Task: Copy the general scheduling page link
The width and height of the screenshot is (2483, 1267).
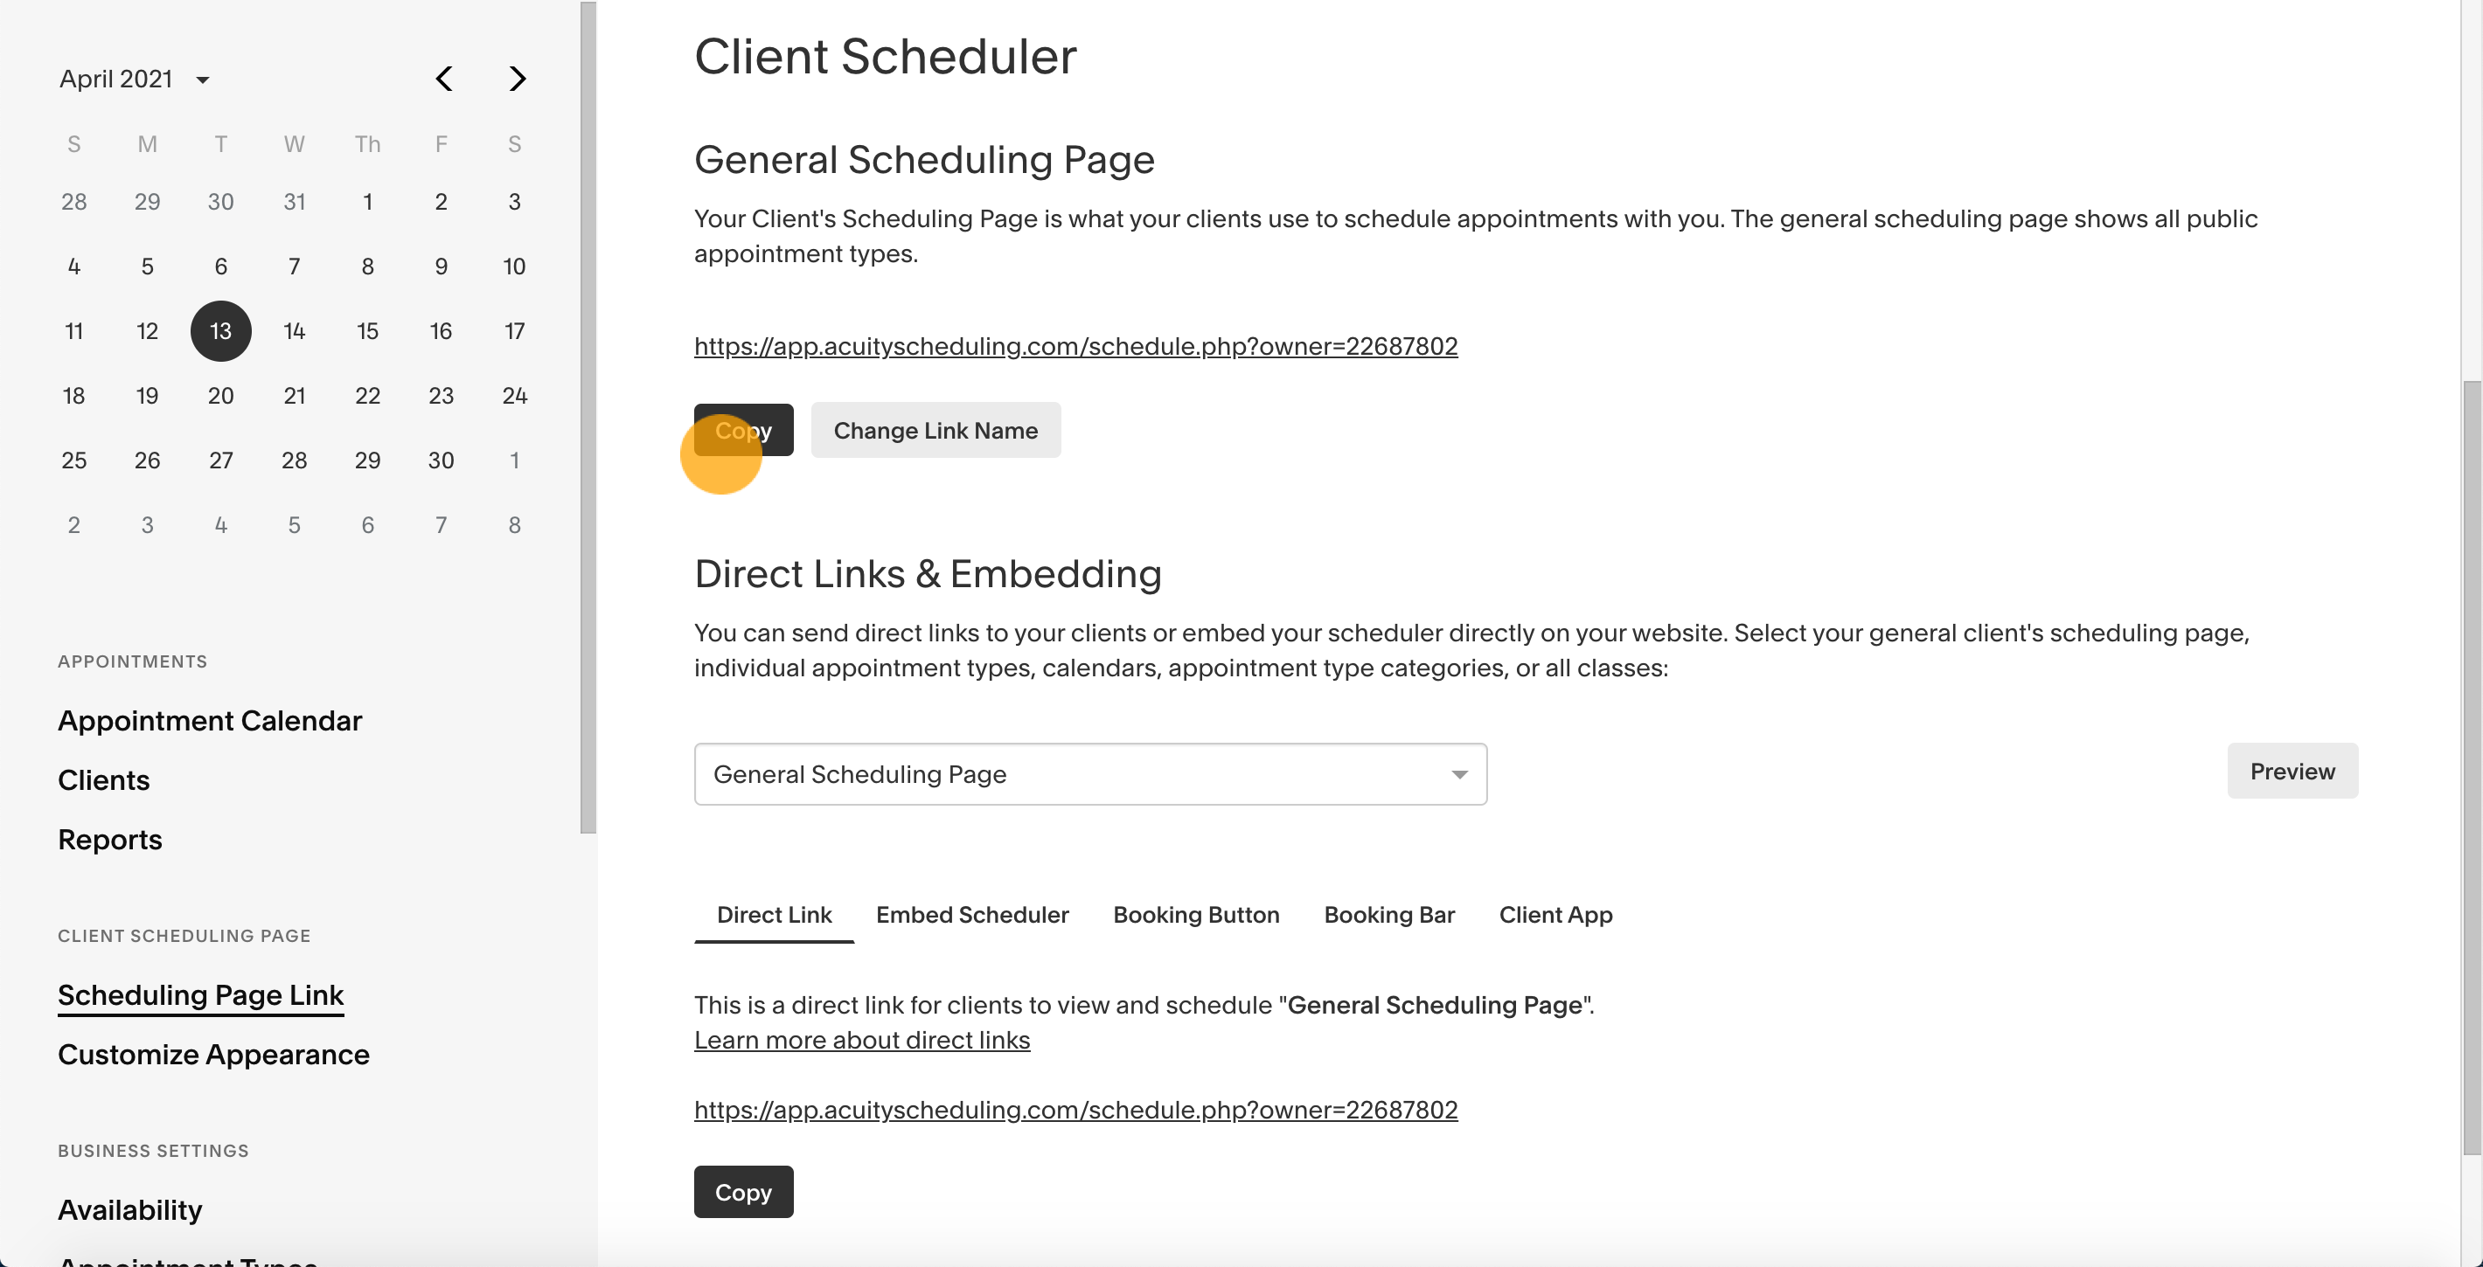Action: coord(743,430)
